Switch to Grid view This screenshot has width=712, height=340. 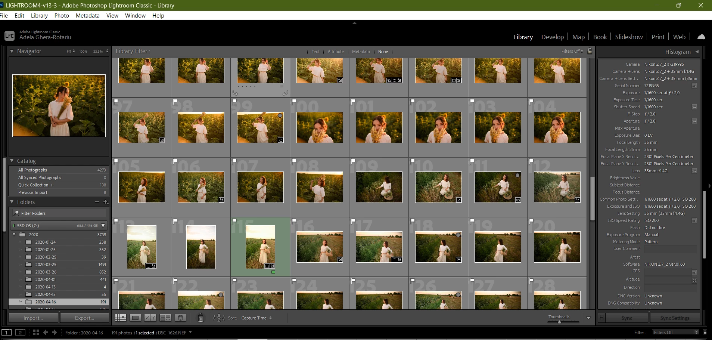pyautogui.click(x=121, y=318)
